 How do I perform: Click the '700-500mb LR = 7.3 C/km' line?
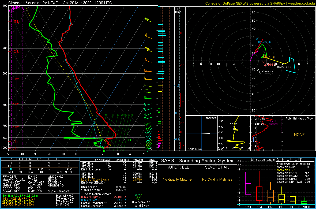coord(18,204)
